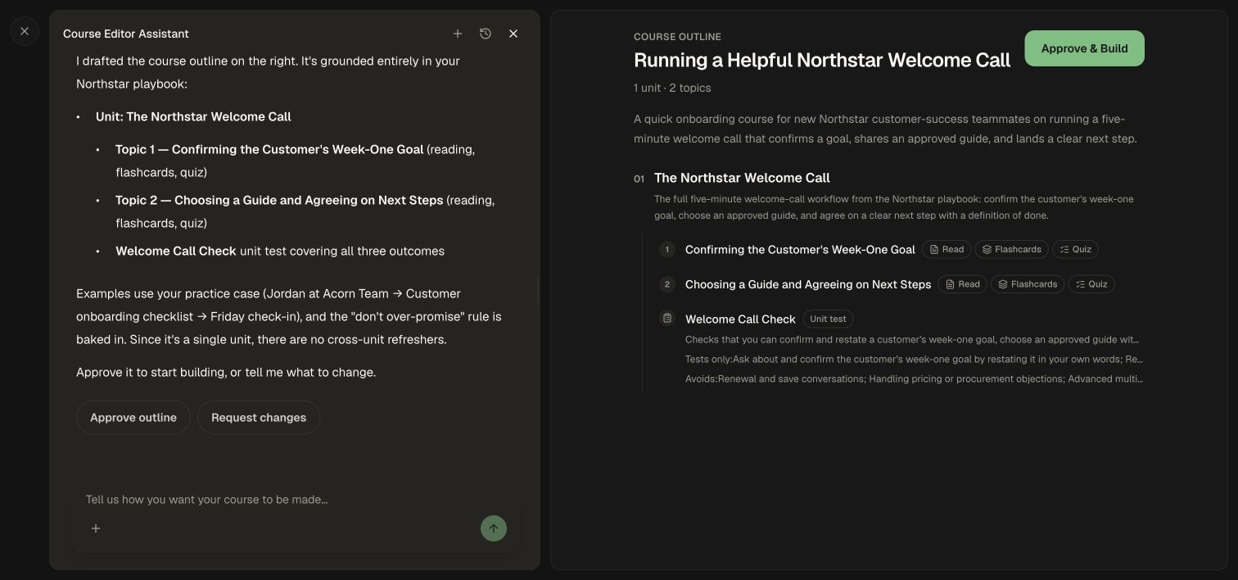Click the panel divider handle between chat and outline
Viewport: 1238px width, 580px height.
click(x=537, y=290)
